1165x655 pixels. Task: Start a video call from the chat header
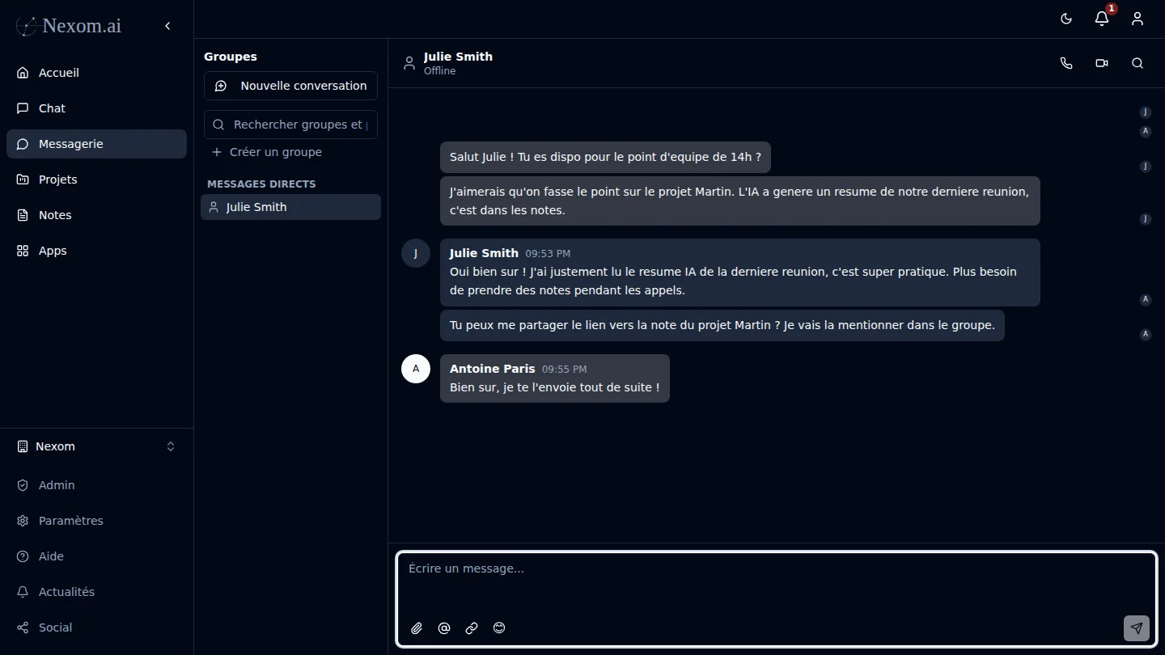(1101, 63)
